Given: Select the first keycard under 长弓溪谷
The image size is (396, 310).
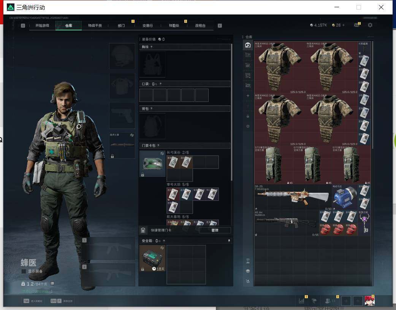Looking at the screenshot, I should click(173, 162).
